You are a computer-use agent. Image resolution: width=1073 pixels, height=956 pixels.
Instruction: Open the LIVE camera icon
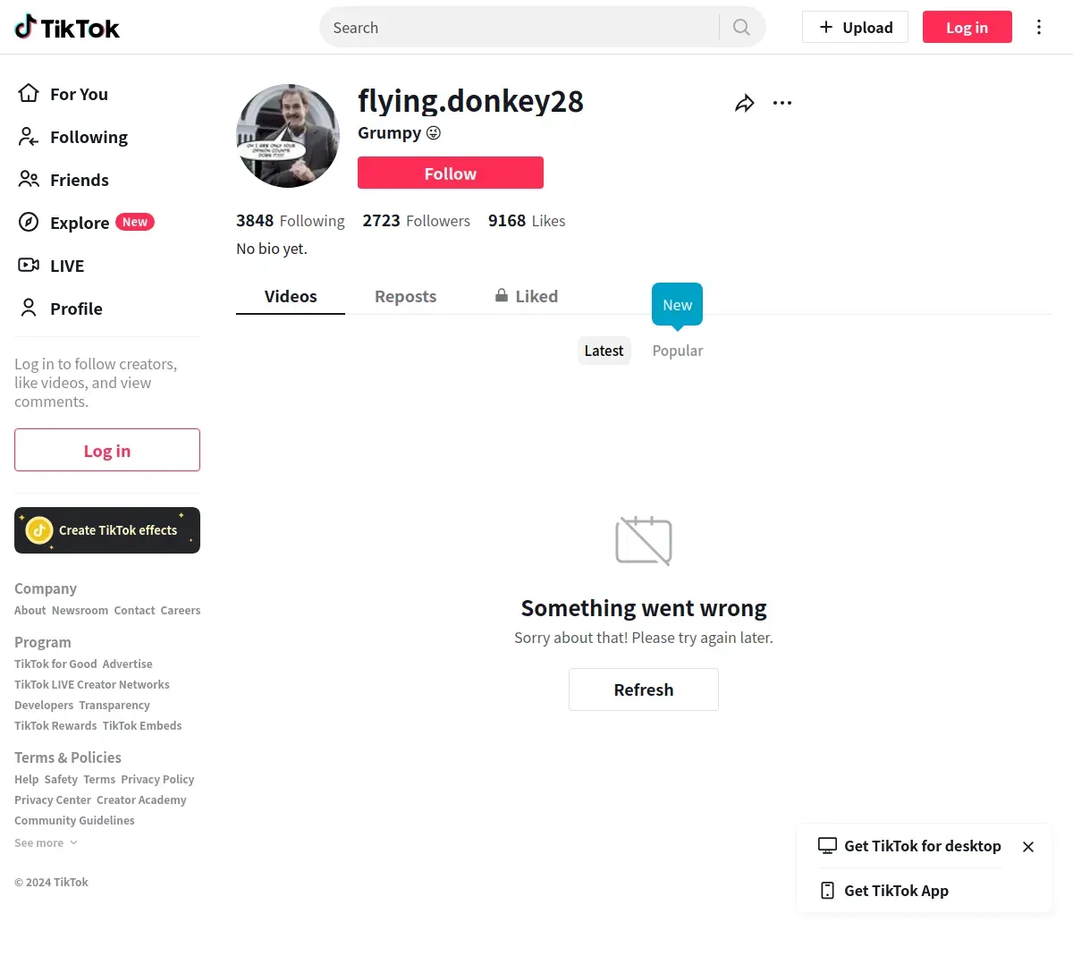[x=29, y=265]
